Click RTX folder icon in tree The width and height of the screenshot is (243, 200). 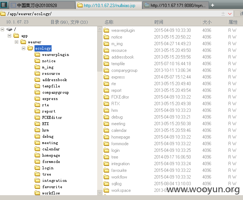[37, 124]
